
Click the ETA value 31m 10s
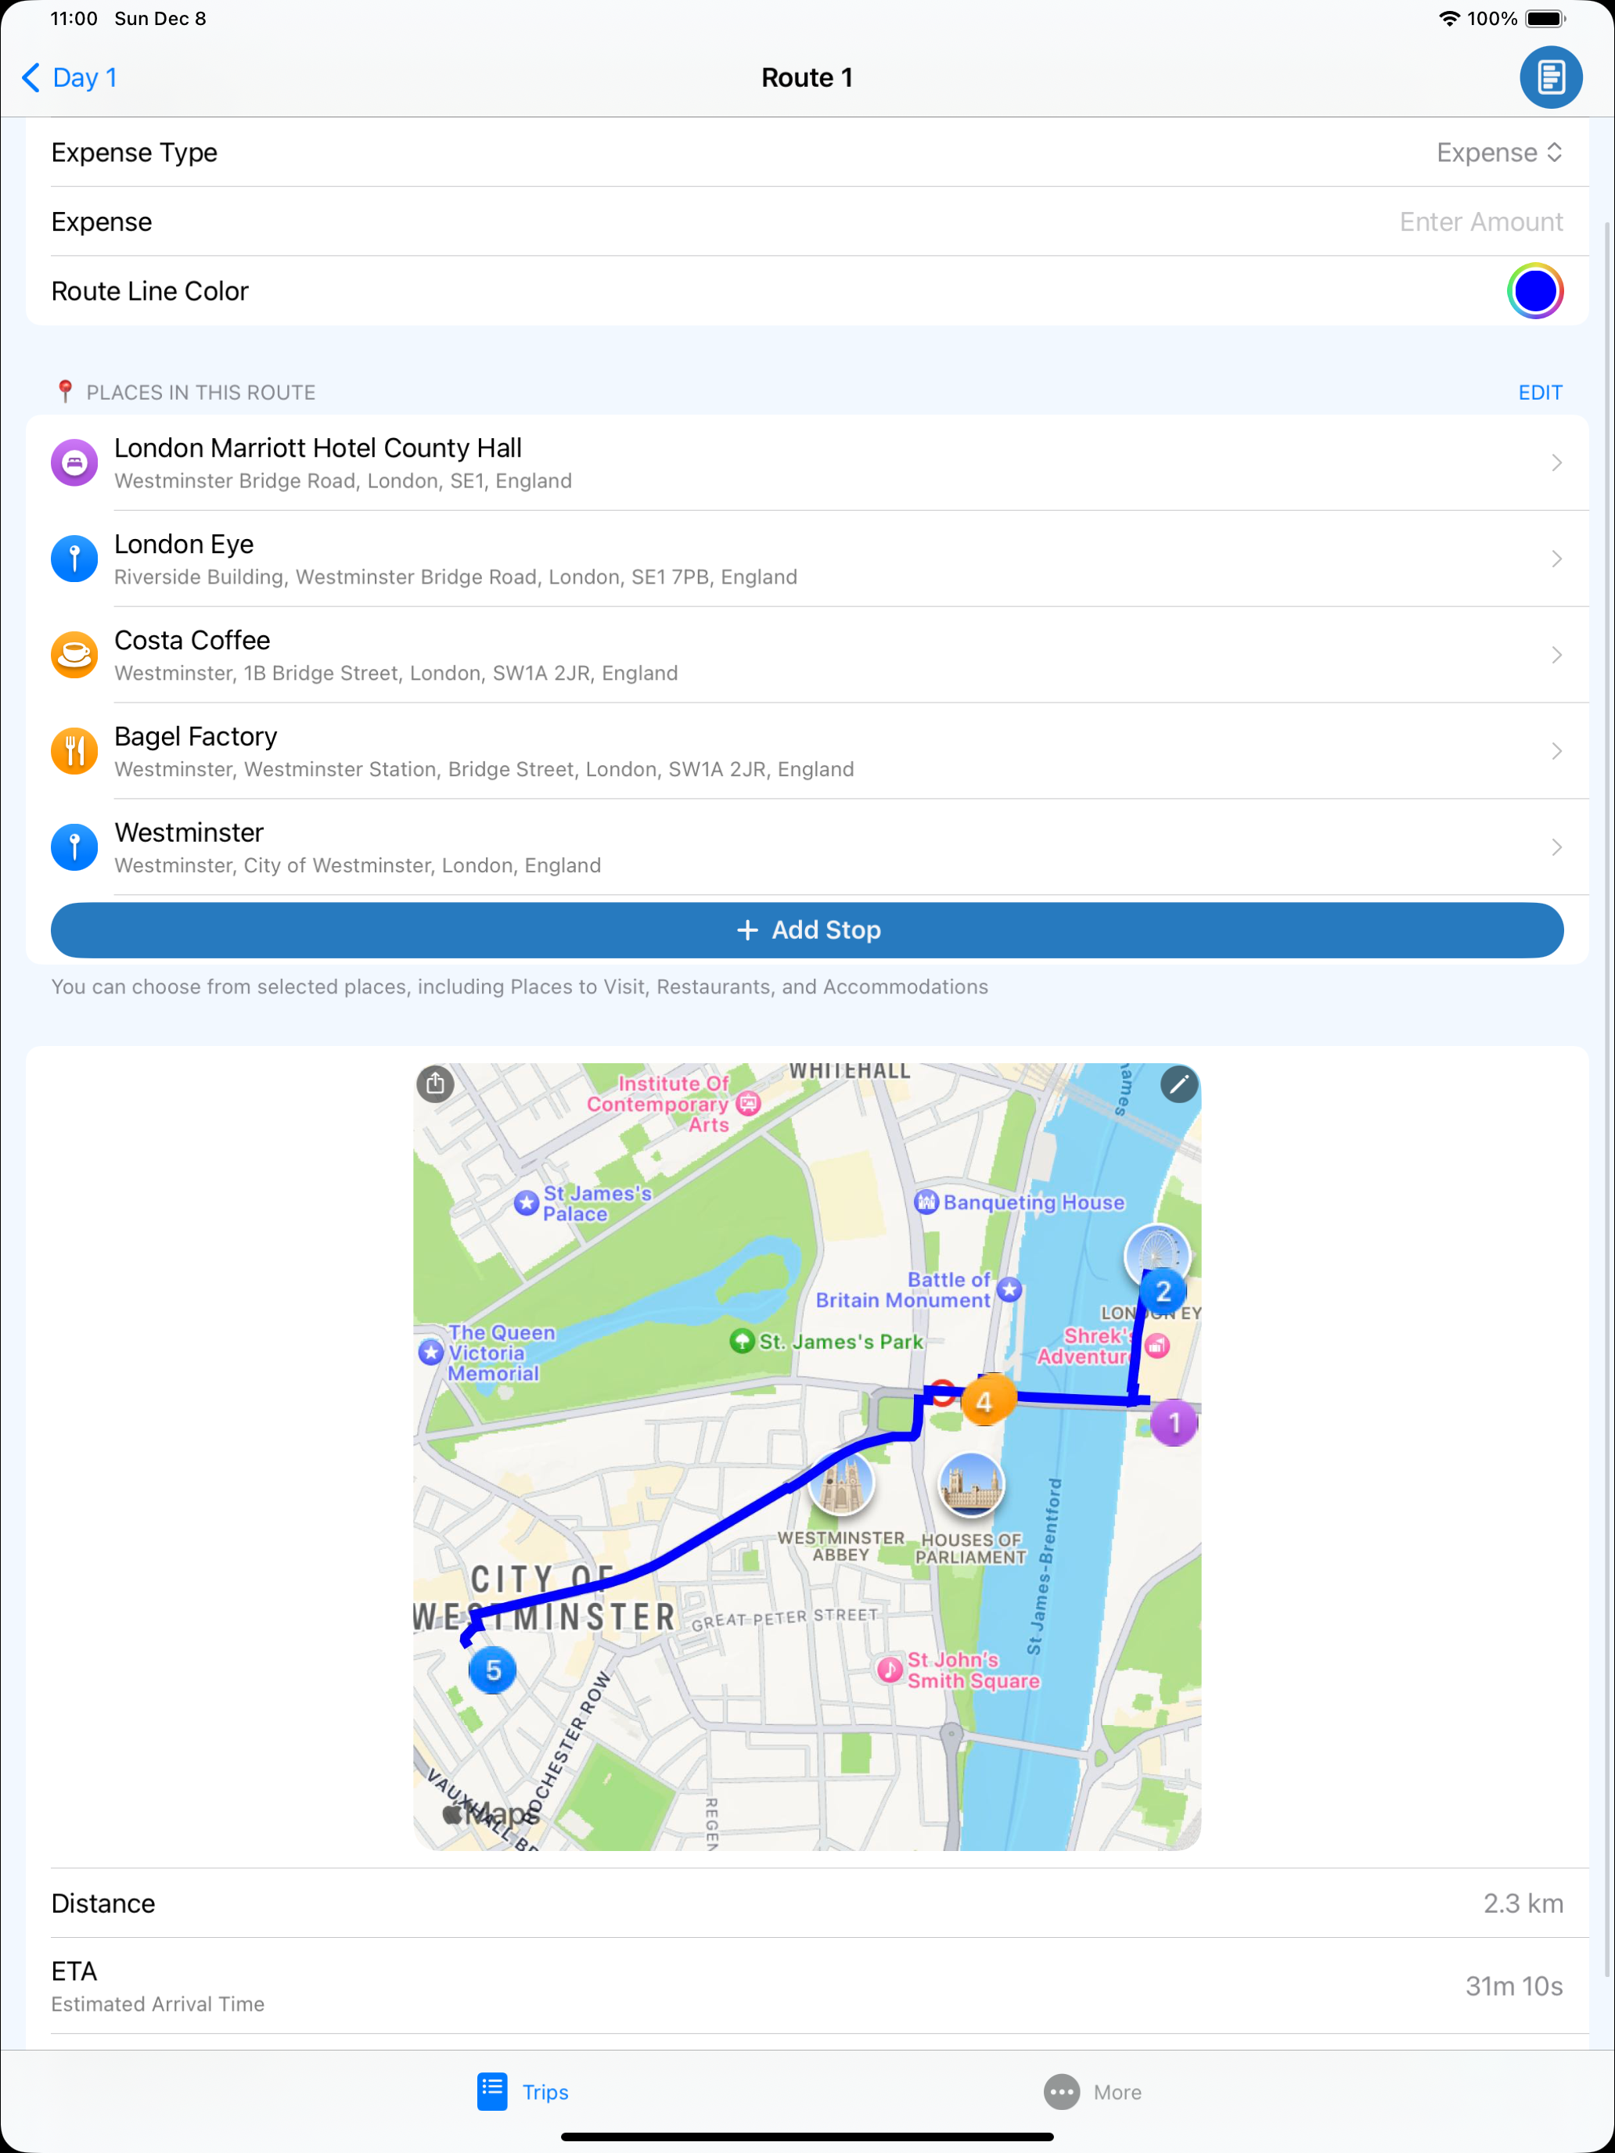coord(1514,1986)
